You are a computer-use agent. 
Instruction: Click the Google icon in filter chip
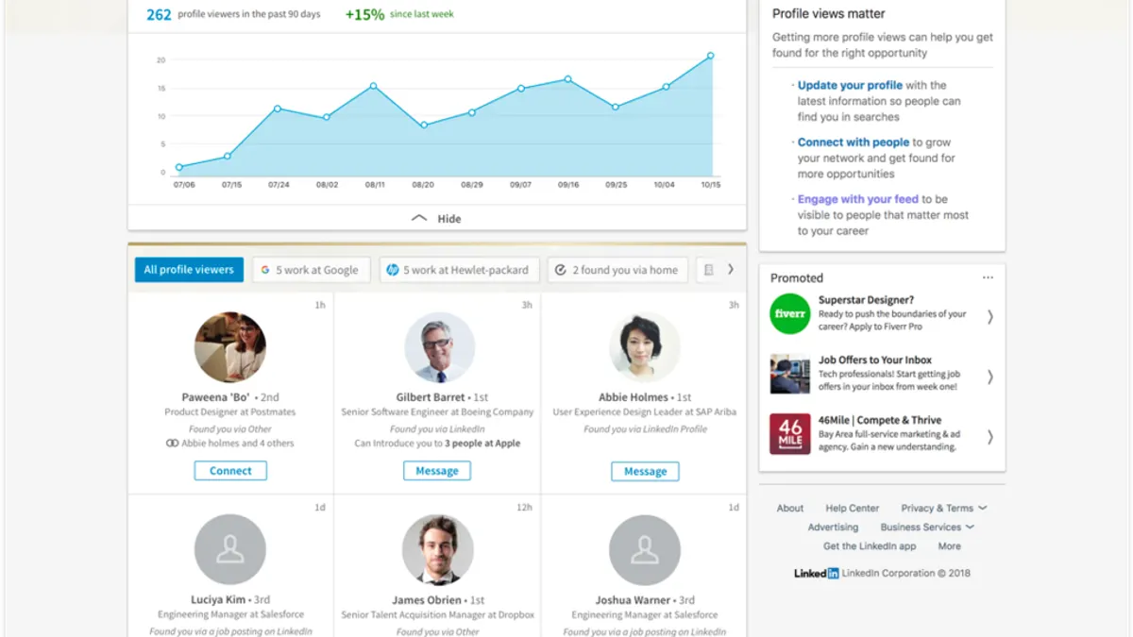pos(265,270)
